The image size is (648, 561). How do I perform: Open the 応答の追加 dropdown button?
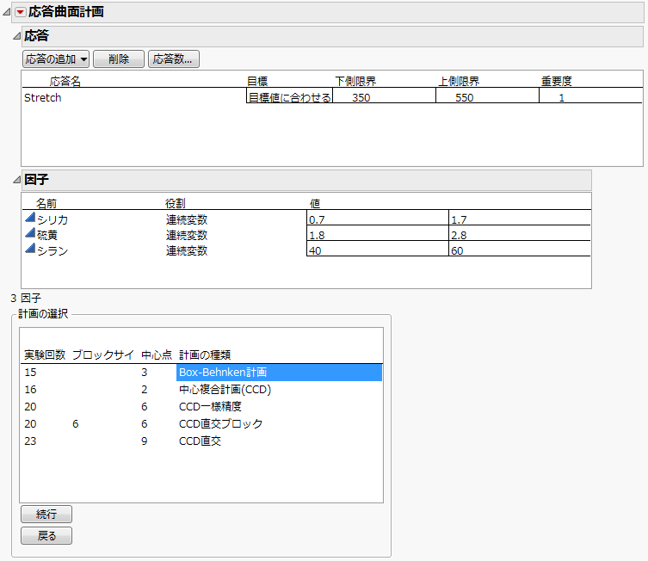click(x=56, y=59)
